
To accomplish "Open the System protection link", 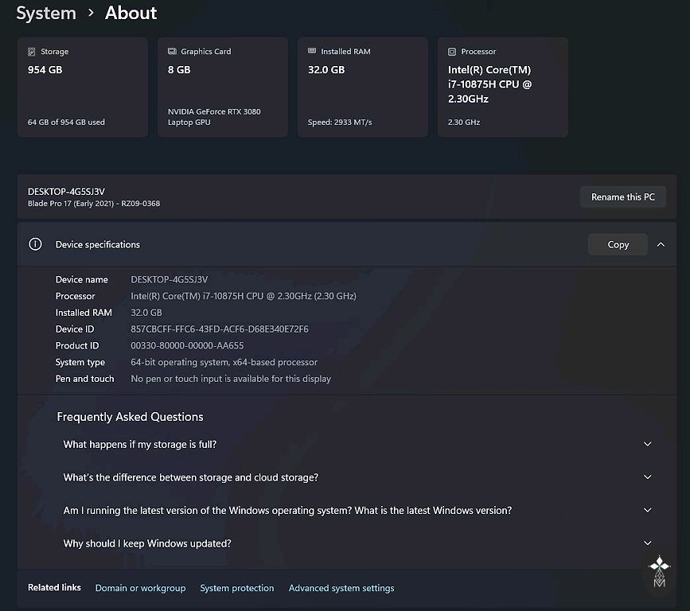I will (x=236, y=589).
